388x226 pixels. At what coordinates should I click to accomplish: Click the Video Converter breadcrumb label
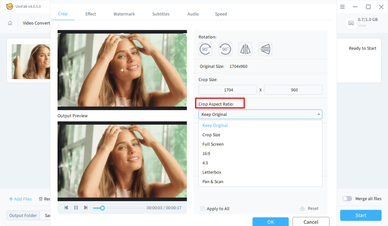tap(36, 23)
